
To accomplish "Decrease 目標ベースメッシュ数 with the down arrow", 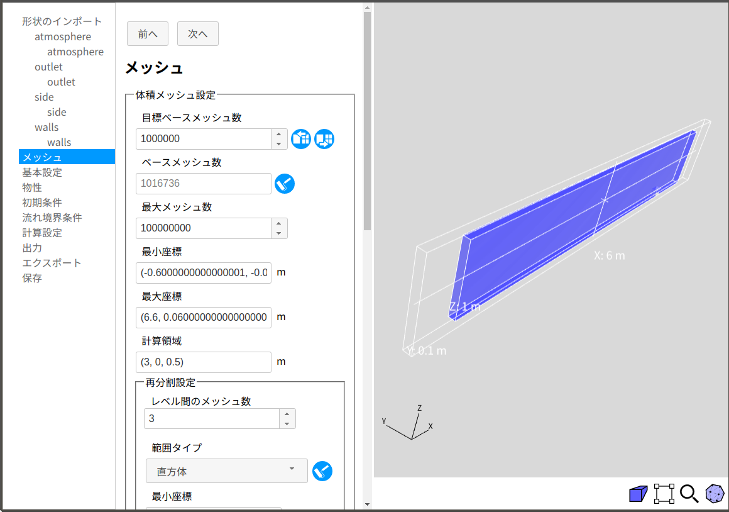I will point(279,144).
